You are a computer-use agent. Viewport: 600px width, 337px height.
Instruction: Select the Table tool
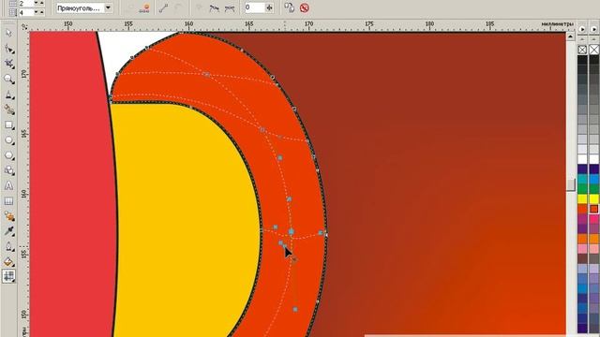tap(8, 201)
